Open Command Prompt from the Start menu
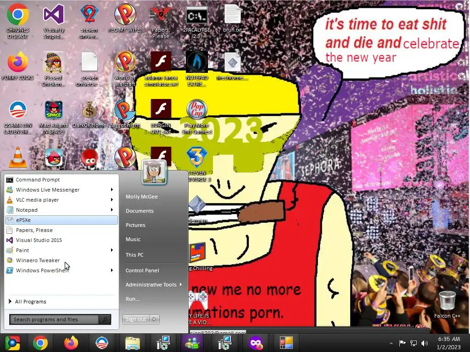Image resolution: width=470 pixels, height=352 pixels. click(62, 180)
